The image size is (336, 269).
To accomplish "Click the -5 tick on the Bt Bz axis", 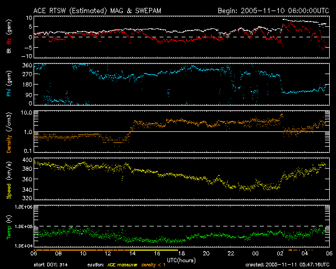I will point(28,48).
